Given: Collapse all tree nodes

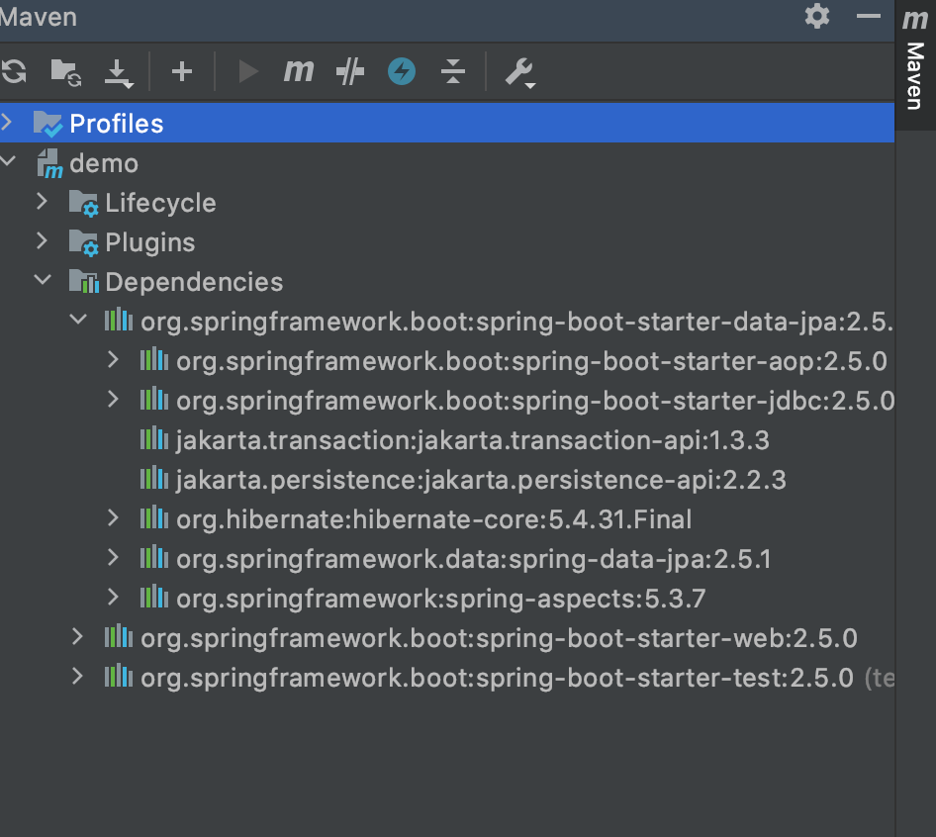Looking at the screenshot, I should coord(452,71).
